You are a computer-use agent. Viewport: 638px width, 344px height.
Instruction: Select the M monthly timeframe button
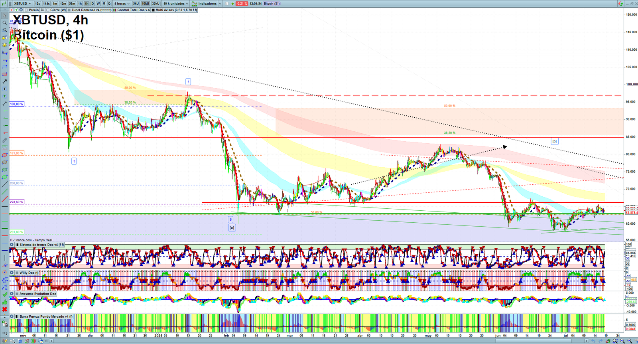coord(104,4)
